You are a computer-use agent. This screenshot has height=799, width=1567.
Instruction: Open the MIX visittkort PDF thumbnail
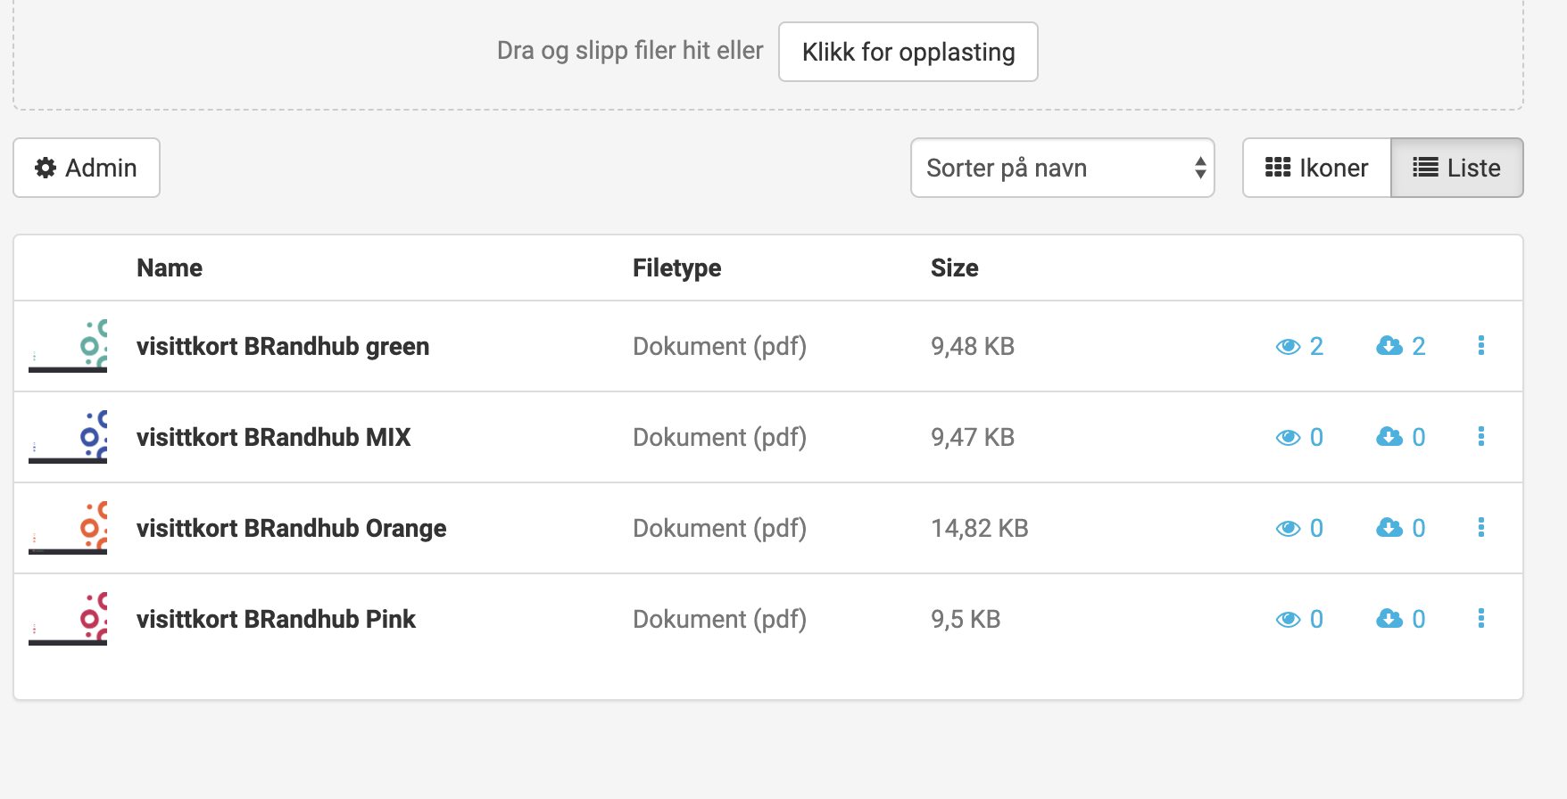pos(68,437)
